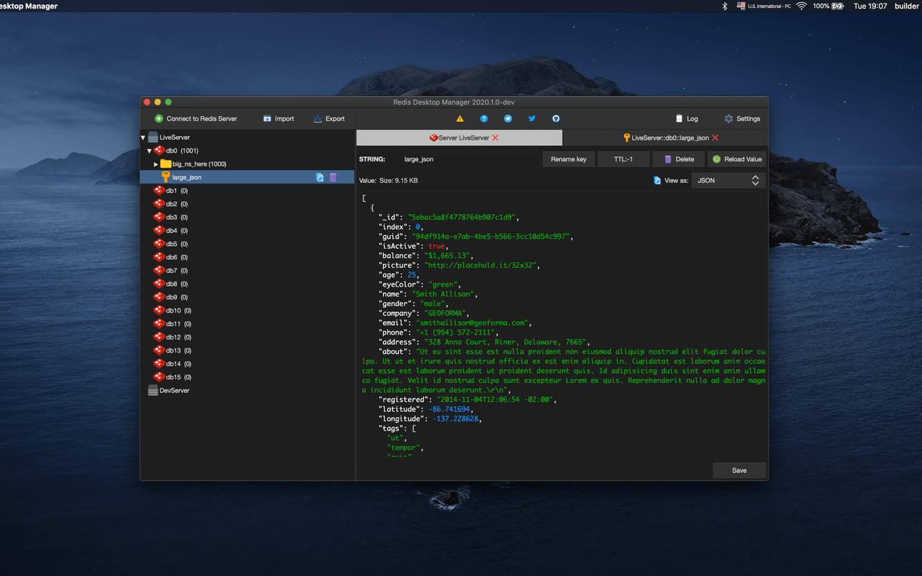
Task: Click the db5 database icon
Action: click(x=159, y=244)
